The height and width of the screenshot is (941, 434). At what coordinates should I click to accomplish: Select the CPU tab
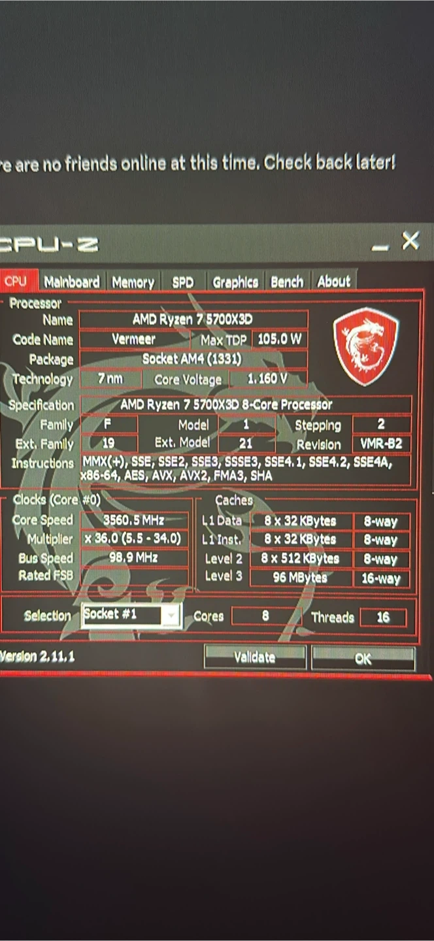pos(16,282)
